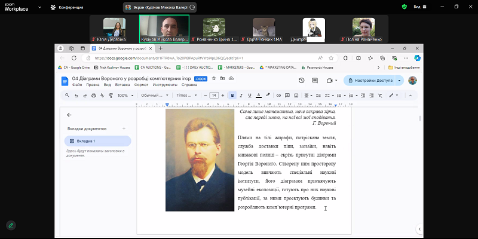
Task: Open the text color picker
Action: [x=259, y=96]
